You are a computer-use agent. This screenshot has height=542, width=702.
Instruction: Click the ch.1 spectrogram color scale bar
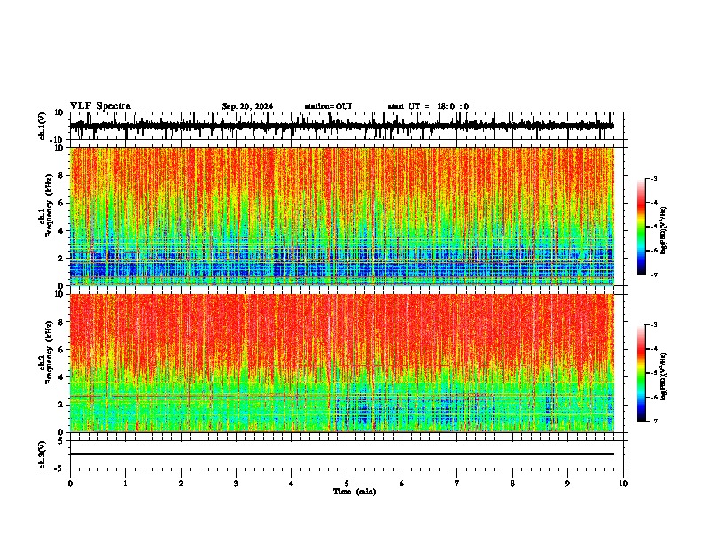click(641, 227)
